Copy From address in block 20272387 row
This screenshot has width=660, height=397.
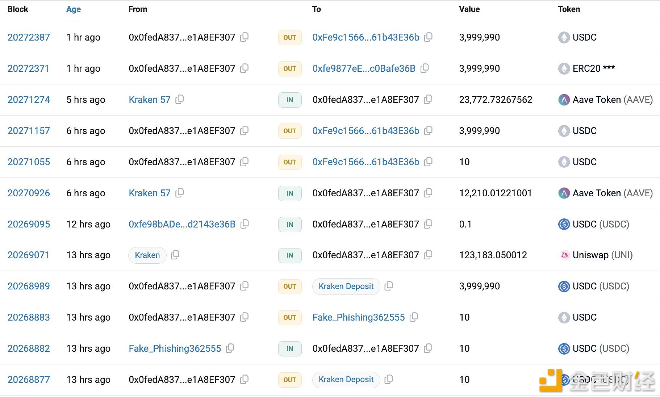click(245, 37)
